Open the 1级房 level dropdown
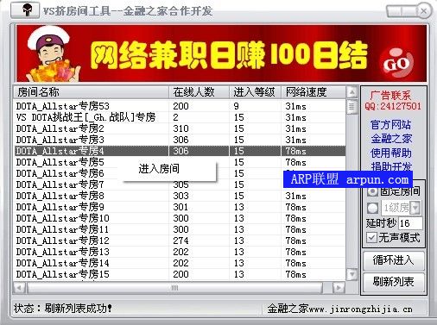The image size is (437, 325). tap(415, 208)
